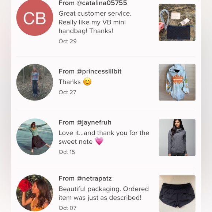Open the CB initials profile avatar
The height and width of the screenshot is (212, 212).
[35, 18]
